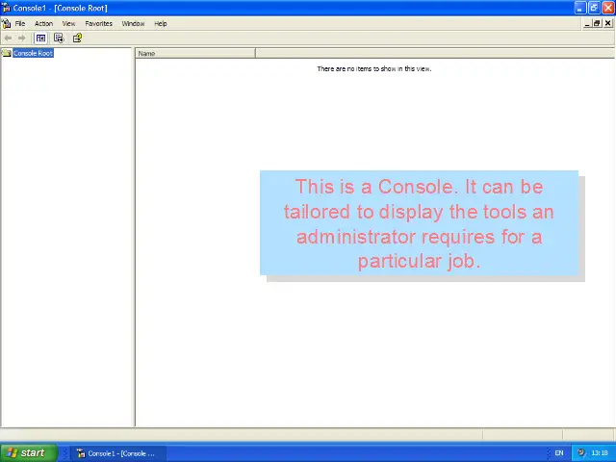Click the MMC icon left of File menu
This screenshot has height=462, width=616.
point(7,23)
